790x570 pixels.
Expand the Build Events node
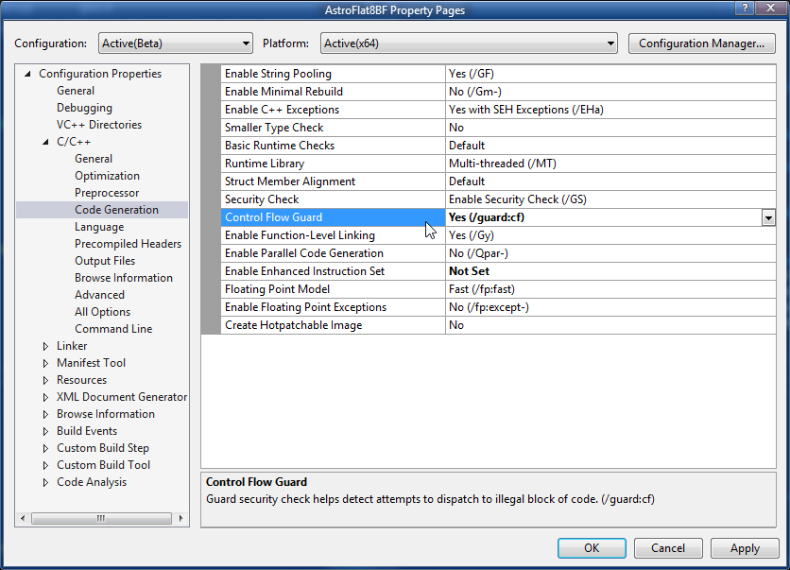pyautogui.click(x=46, y=431)
